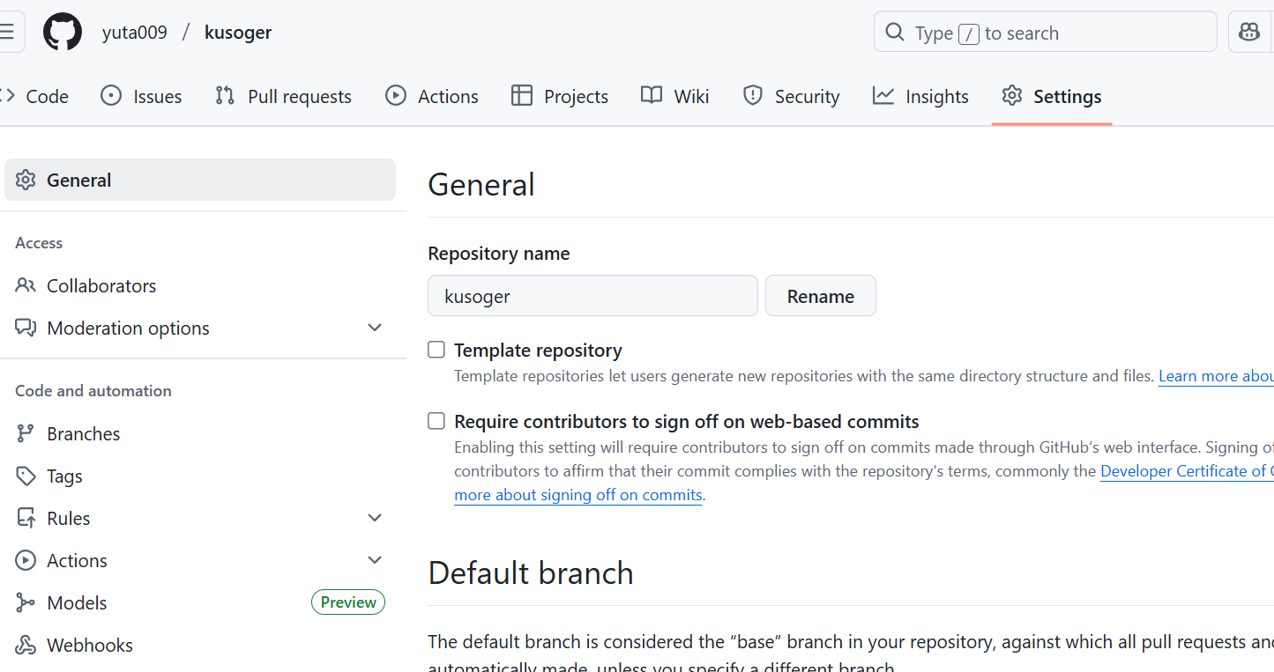The width and height of the screenshot is (1274, 672).
Task: Go to the Security tab
Action: [791, 96]
